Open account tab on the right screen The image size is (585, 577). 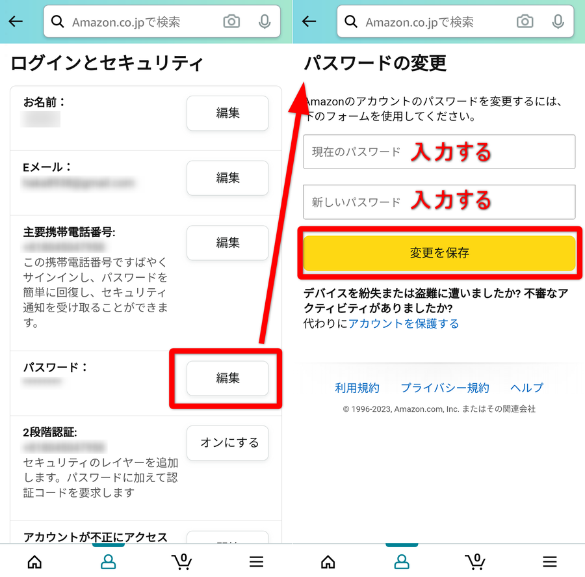pos(402,561)
